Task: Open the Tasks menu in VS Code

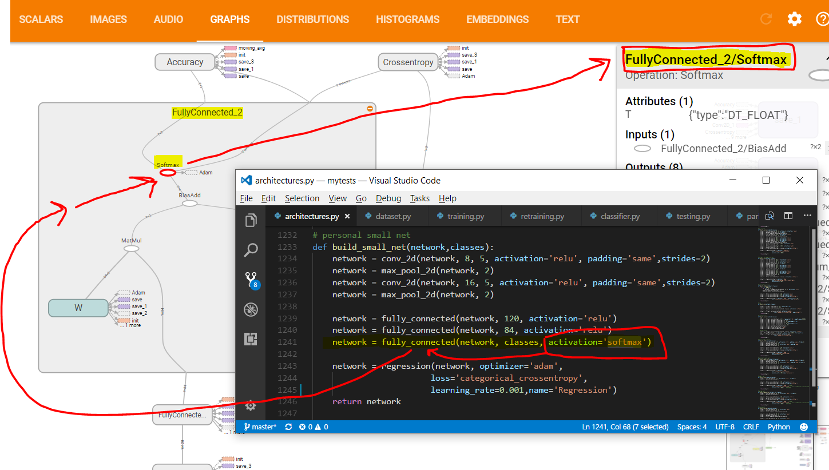Action: click(420, 198)
